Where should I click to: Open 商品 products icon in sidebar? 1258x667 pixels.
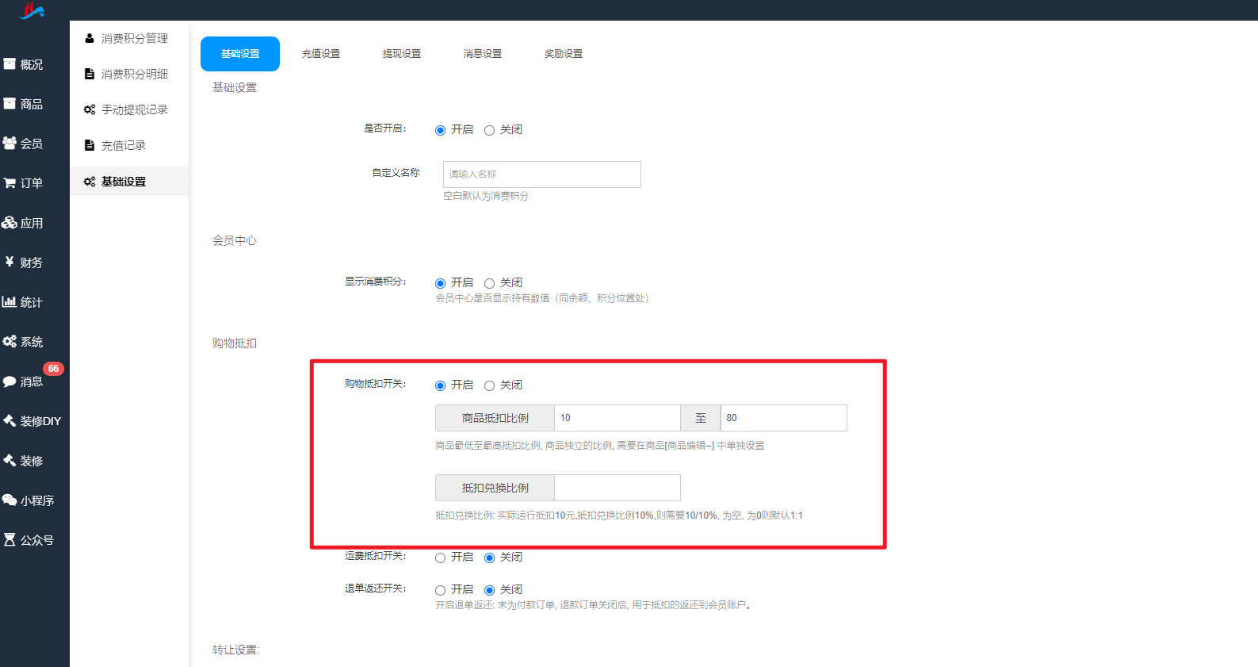point(10,103)
